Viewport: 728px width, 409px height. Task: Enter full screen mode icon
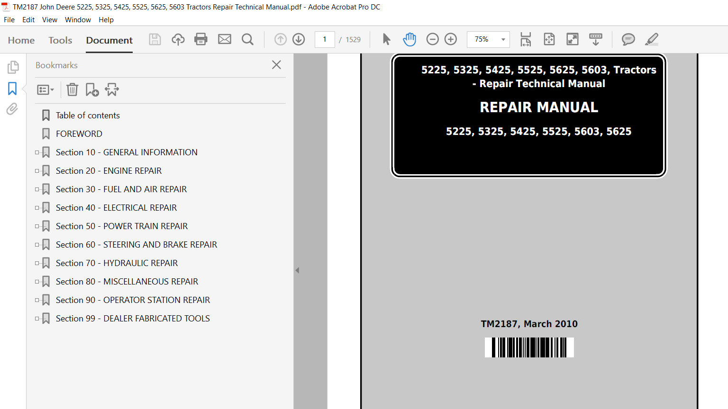coord(573,39)
